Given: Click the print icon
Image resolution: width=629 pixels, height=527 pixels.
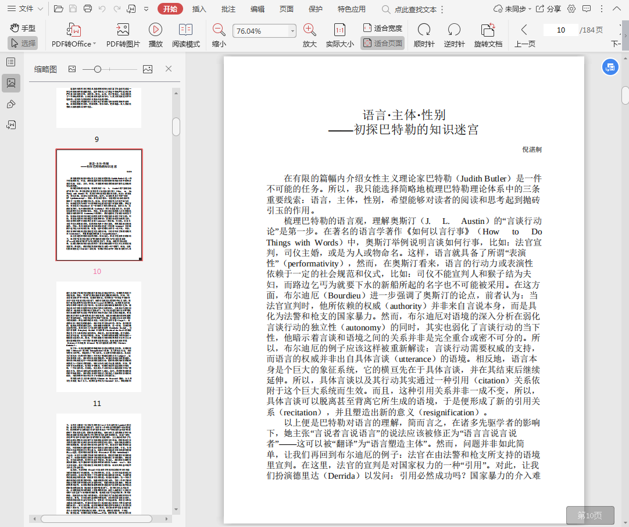Looking at the screenshot, I should 88,9.
